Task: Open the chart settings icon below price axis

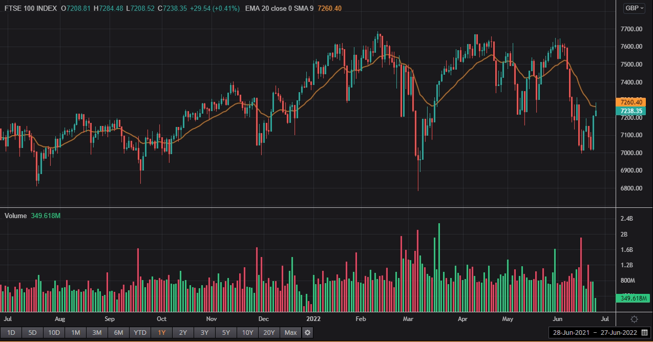Action: point(634,319)
